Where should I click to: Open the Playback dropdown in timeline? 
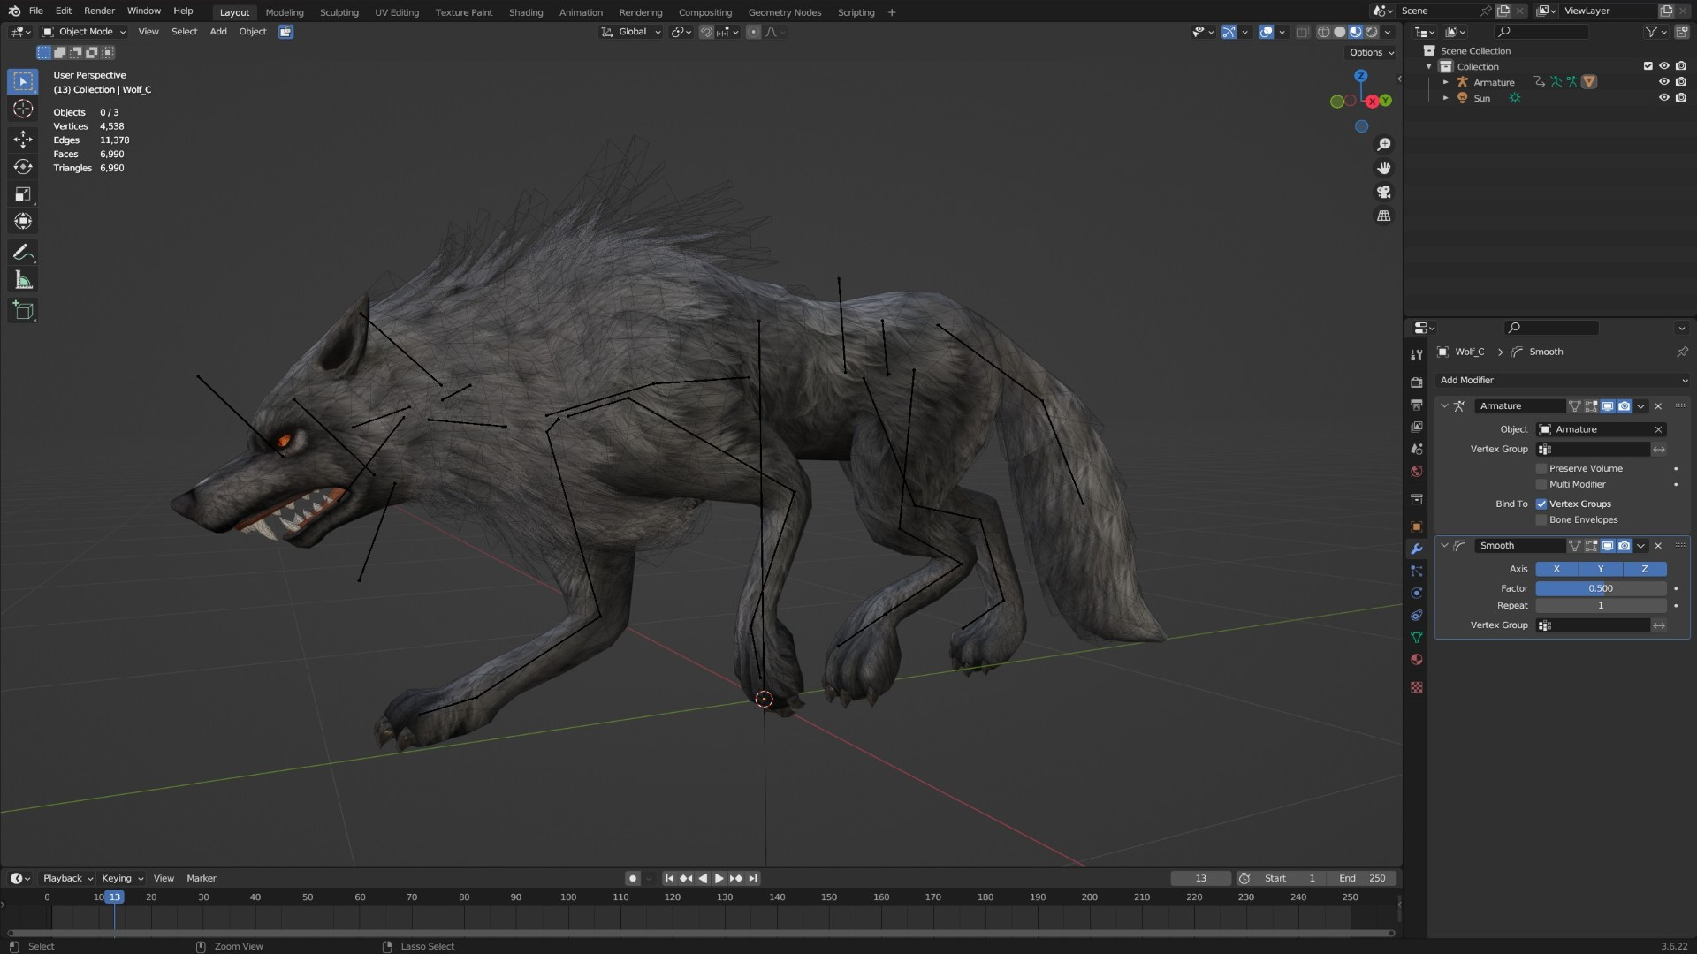pyautogui.click(x=68, y=879)
